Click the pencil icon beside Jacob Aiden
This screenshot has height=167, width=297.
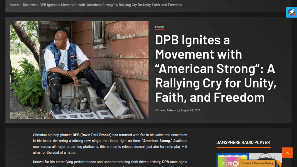(157, 110)
